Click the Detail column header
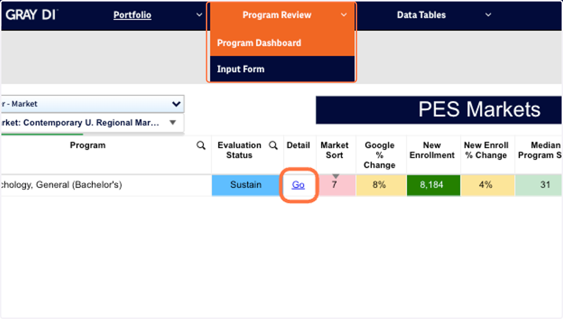This screenshot has width=563, height=319. pyautogui.click(x=298, y=145)
